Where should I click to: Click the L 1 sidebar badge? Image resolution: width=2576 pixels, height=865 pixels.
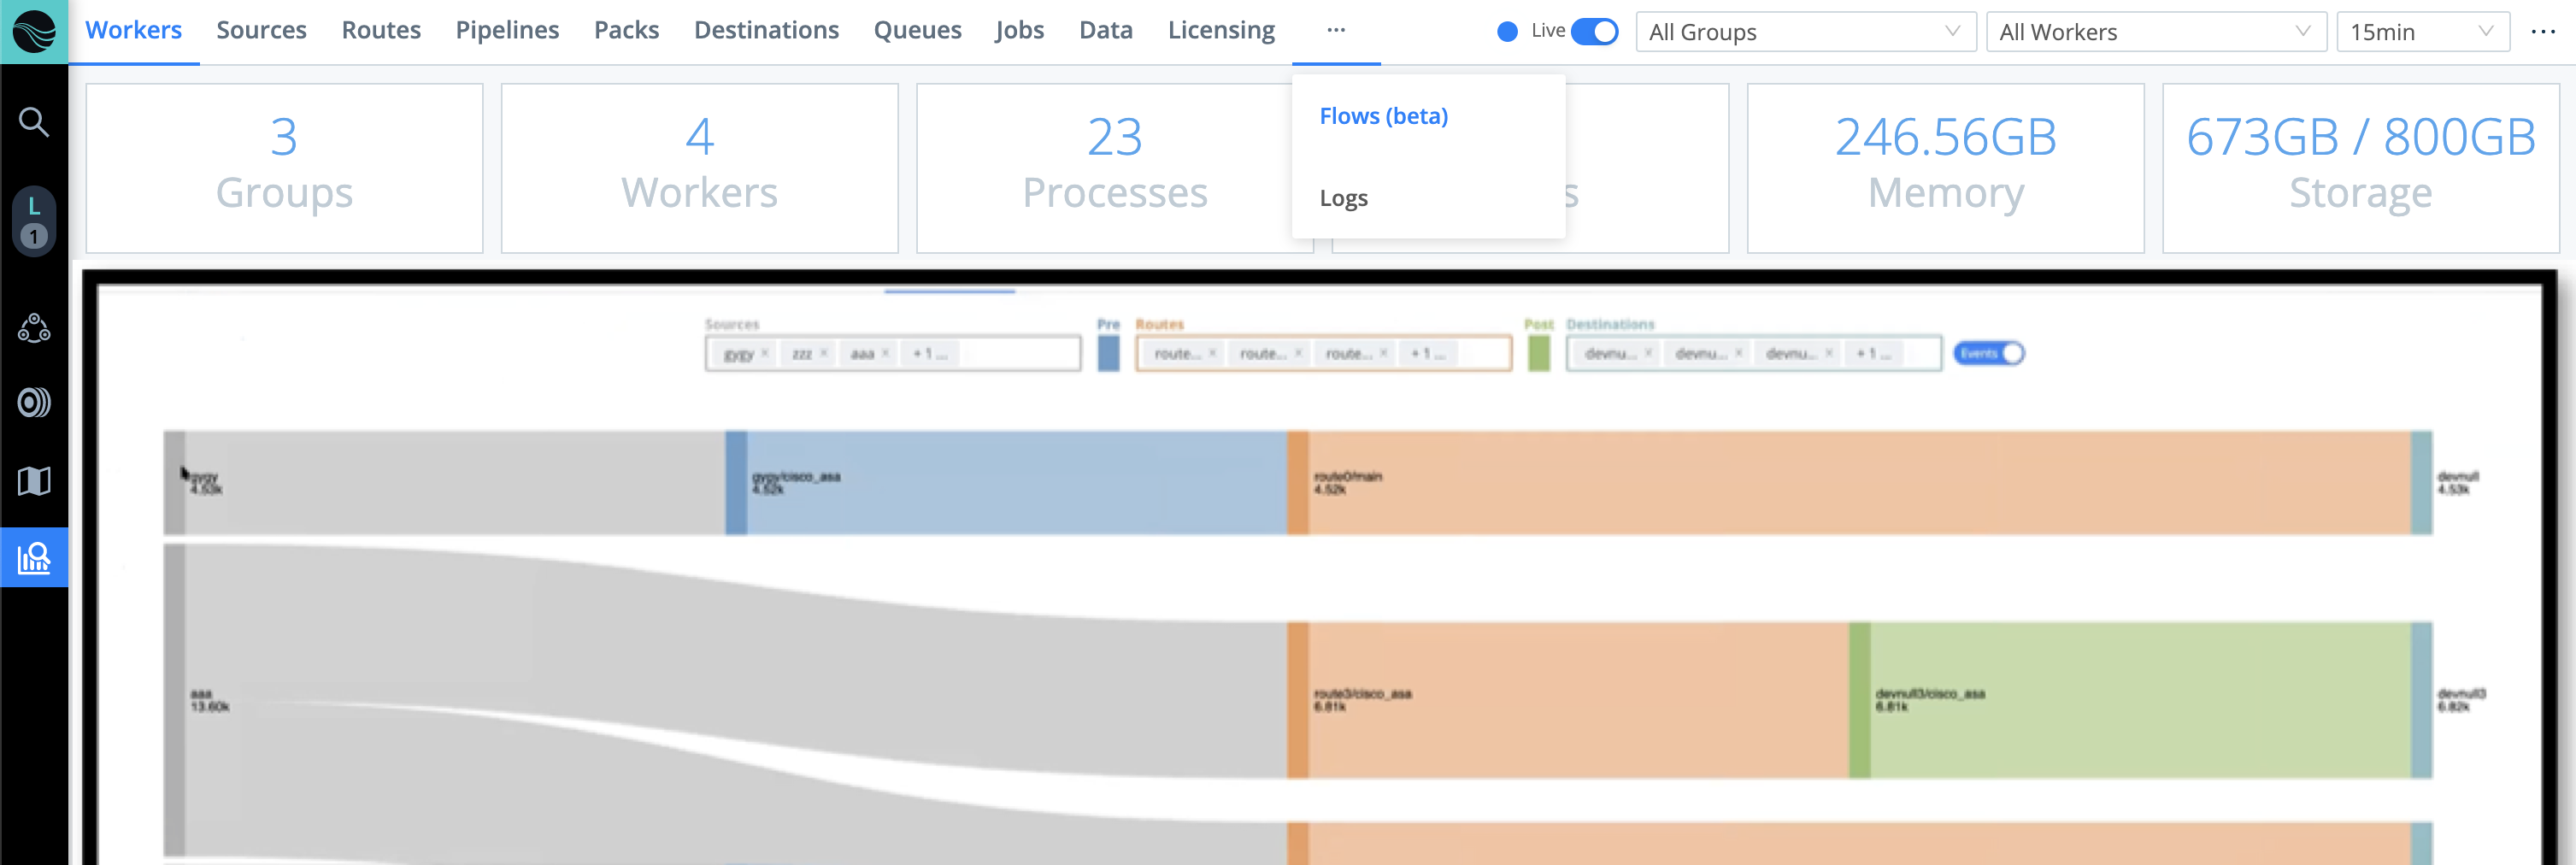[34, 221]
